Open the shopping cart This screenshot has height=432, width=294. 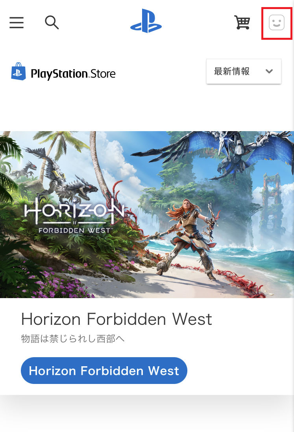[242, 22]
